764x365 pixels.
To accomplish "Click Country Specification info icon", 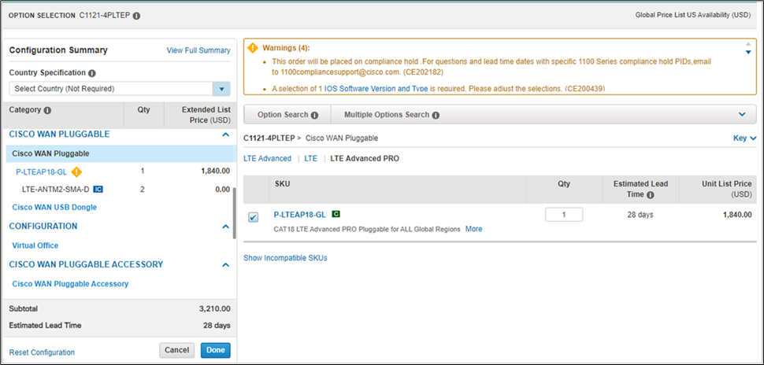I will coord(91,73).
